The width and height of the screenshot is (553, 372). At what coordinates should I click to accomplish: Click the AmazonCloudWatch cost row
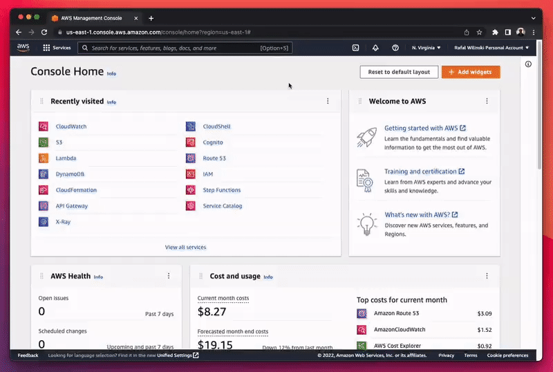pos(424,330)
